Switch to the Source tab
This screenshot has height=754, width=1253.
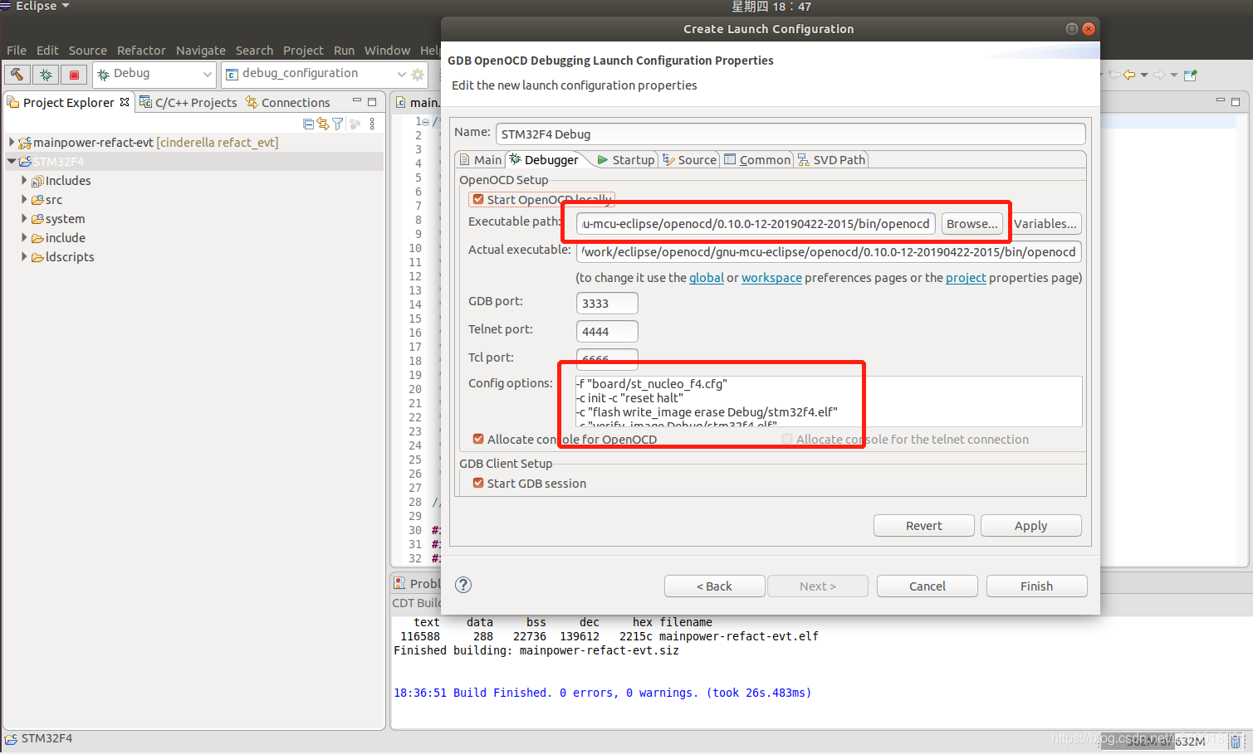(x=689, y=159)
